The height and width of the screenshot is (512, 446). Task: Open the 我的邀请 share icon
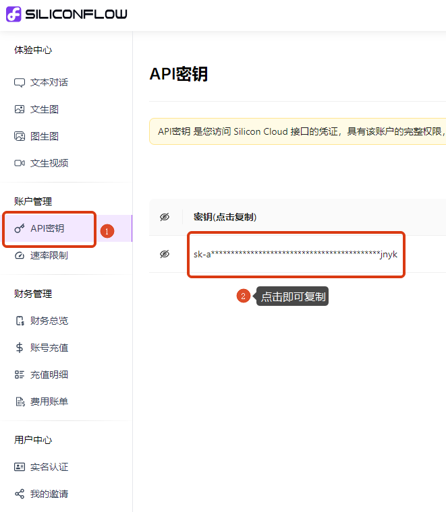coord(20,494)
